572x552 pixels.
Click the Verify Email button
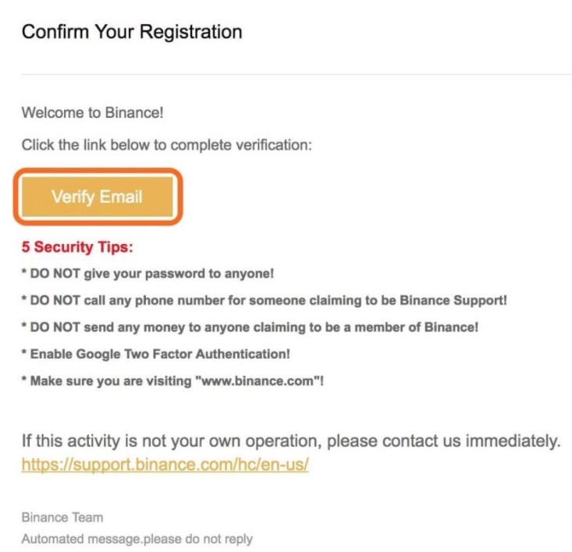pyautogui.click(x=98, y=196)
